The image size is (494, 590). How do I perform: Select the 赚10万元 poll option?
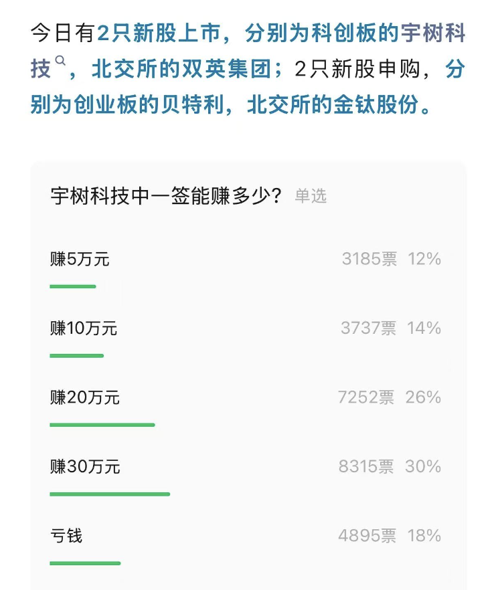[x=246, y=338]
